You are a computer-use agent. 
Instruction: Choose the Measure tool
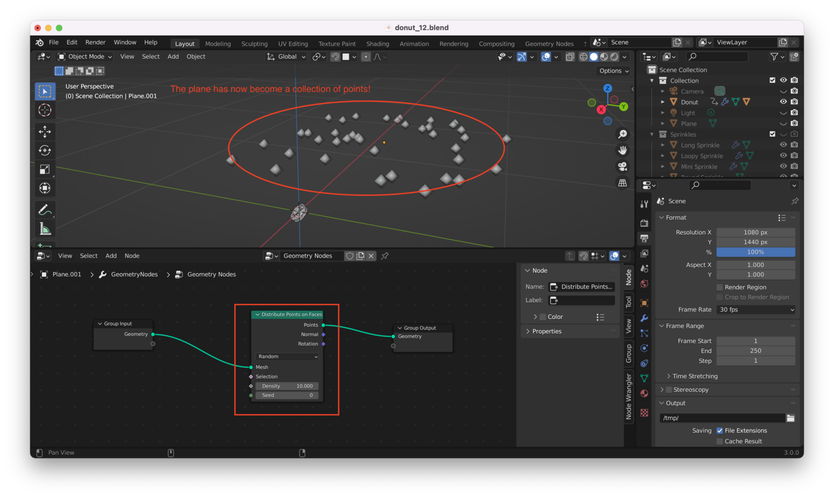tap(45, 229)
